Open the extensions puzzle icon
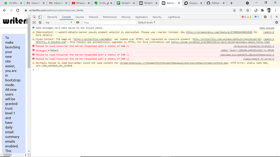Image resolution: width=280 pixels, height=157 pixels. coord(262,11)
